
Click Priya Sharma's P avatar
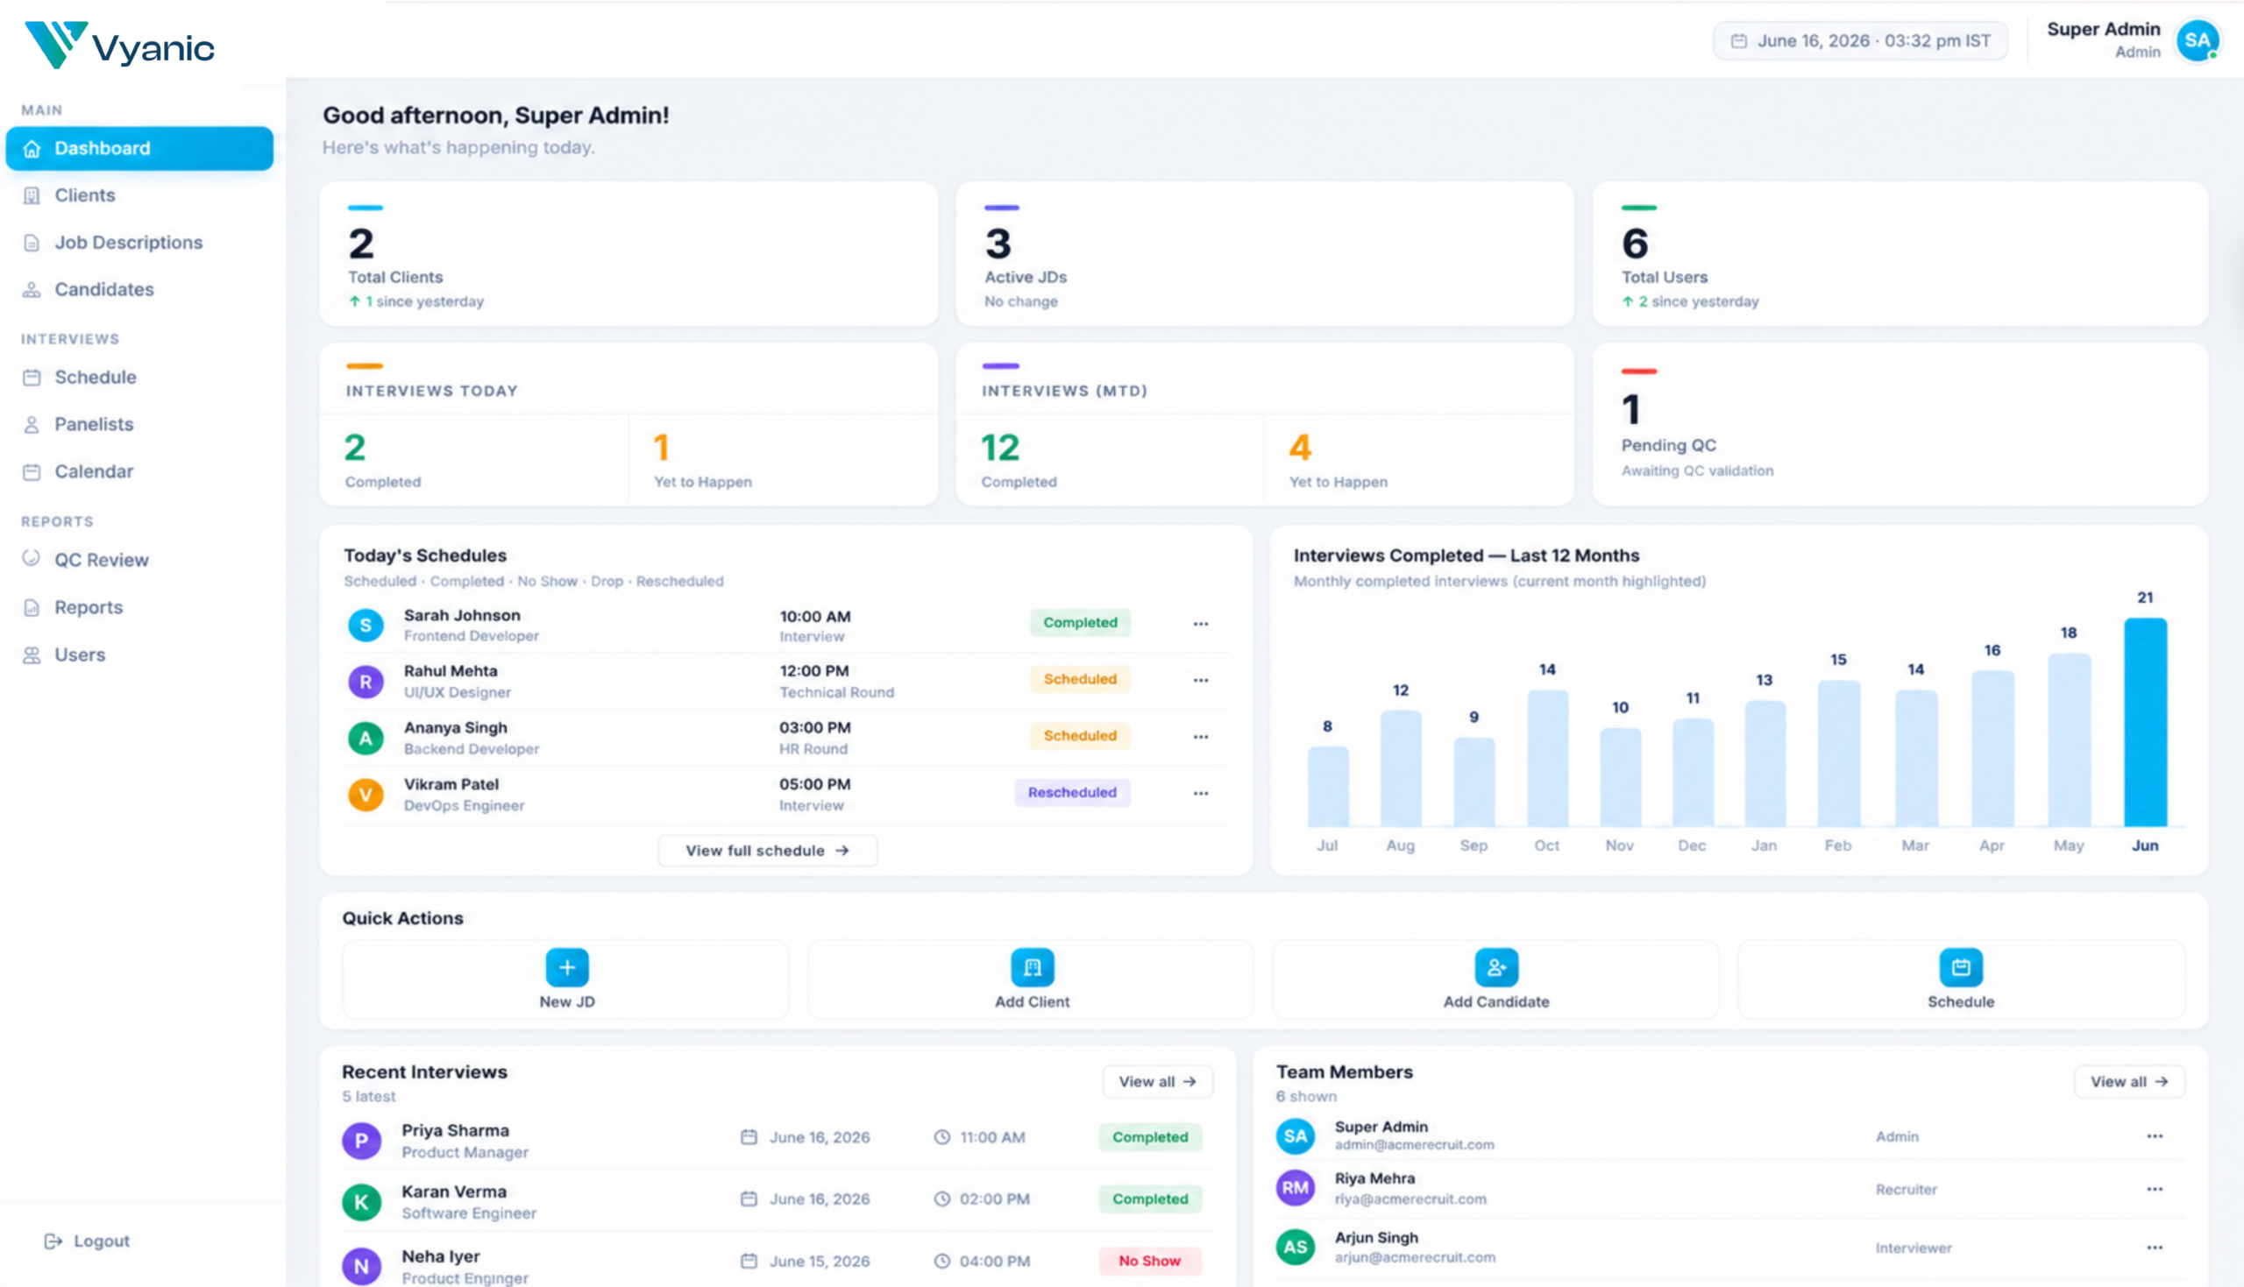coord(362,1142)
